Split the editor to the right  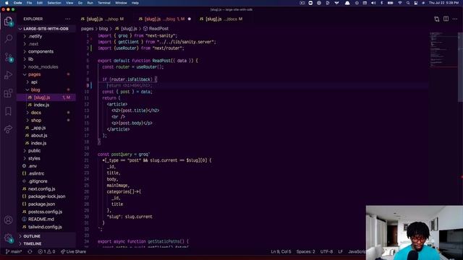446,19
